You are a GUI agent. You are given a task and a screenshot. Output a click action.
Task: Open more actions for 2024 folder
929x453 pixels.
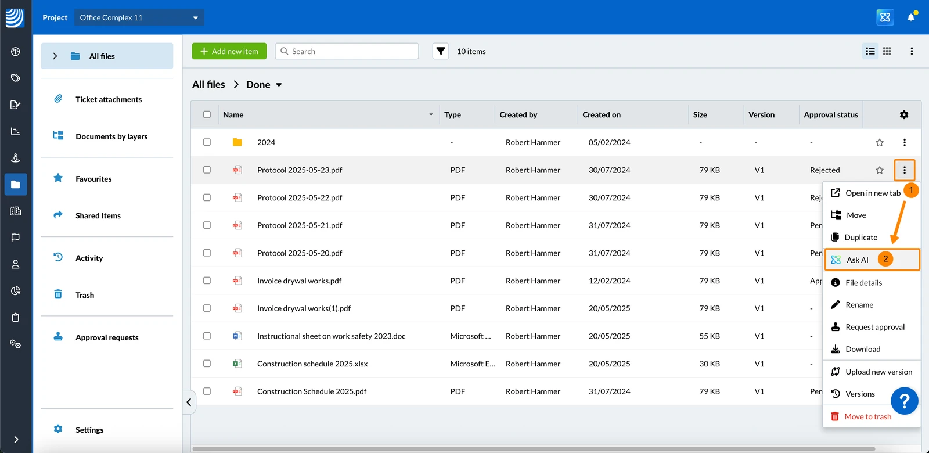[905, 142]
